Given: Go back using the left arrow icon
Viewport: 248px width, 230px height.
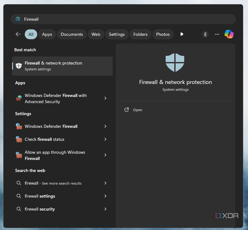Looking at the screenshot, I should pyautogui.click(x=18, y=34).
